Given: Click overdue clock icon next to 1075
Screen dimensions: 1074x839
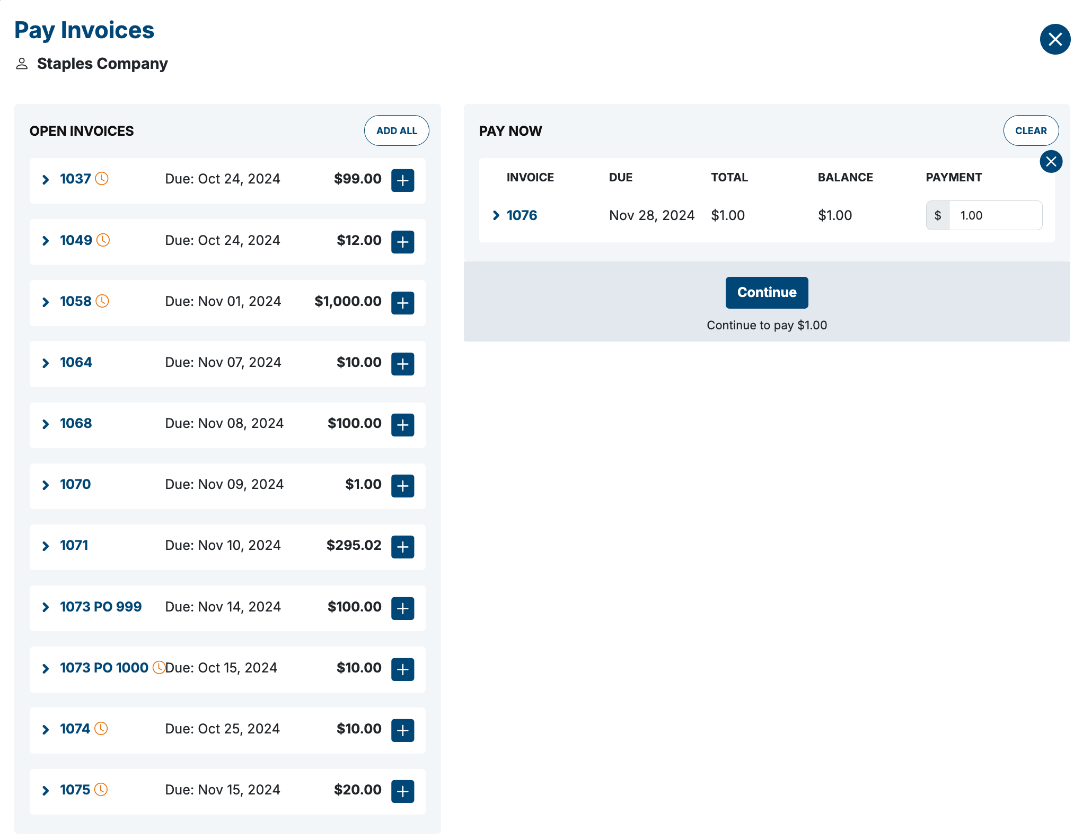Looking at the screenshot, I should coord(101,790).
